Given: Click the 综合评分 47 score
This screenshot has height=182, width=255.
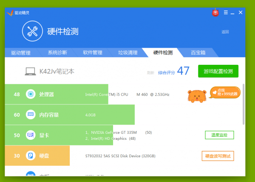Looking at the screenshot, I should pyautogui.click(x=174, y=71).
